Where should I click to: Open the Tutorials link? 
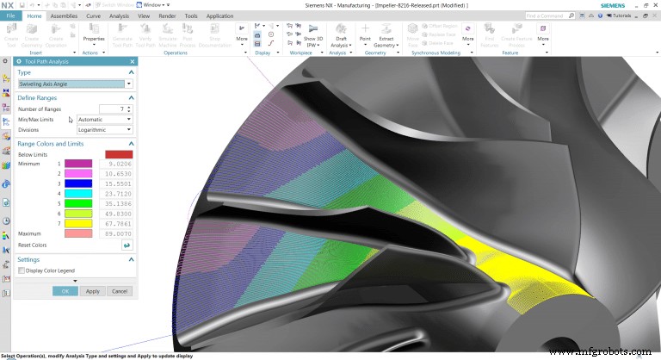[x=619, y=16]
